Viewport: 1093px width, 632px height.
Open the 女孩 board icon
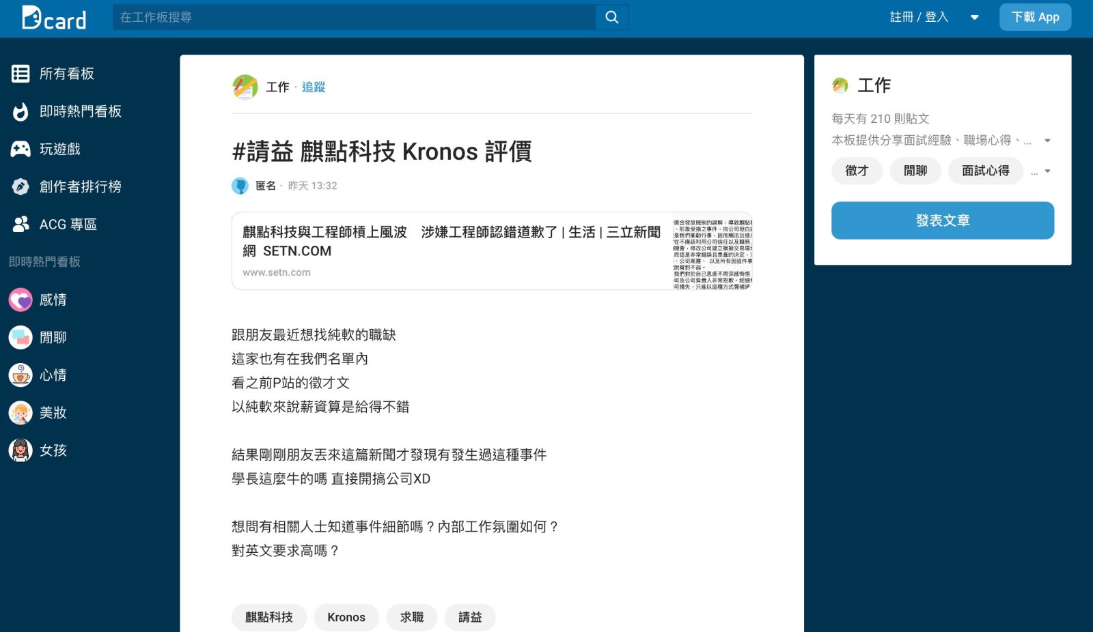pyautogui.click(x=20, y=450)
